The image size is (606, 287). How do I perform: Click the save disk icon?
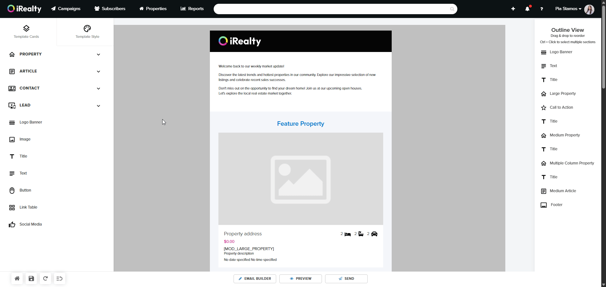click(x=31, y=278)
